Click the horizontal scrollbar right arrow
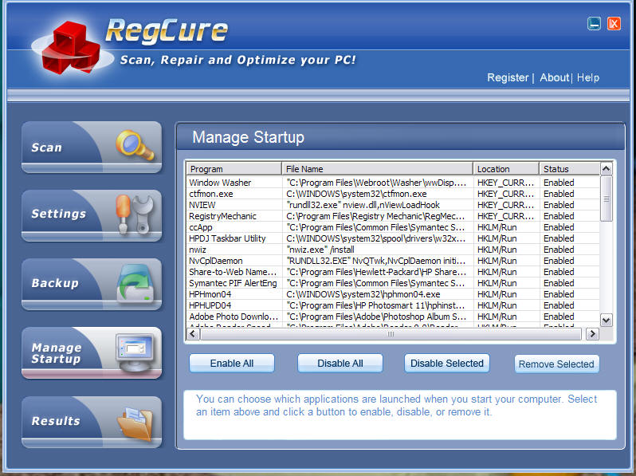Image resolution: width=636 pixels, height=476 pixels. click(591, 335)
